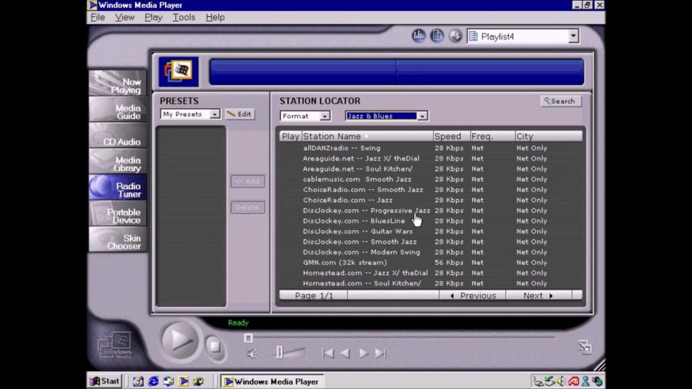Click the Windows Media radio logo icon
Screen dimensions: 692x389
pos(178,72)
